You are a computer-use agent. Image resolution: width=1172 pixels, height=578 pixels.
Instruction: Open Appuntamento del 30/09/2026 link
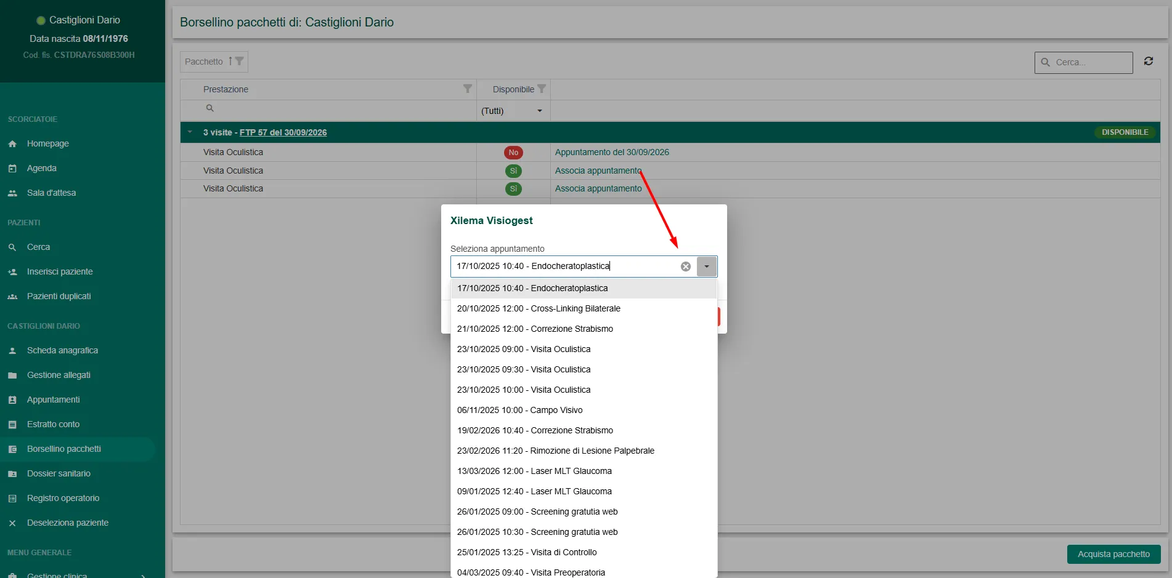(x=612, y=152)
